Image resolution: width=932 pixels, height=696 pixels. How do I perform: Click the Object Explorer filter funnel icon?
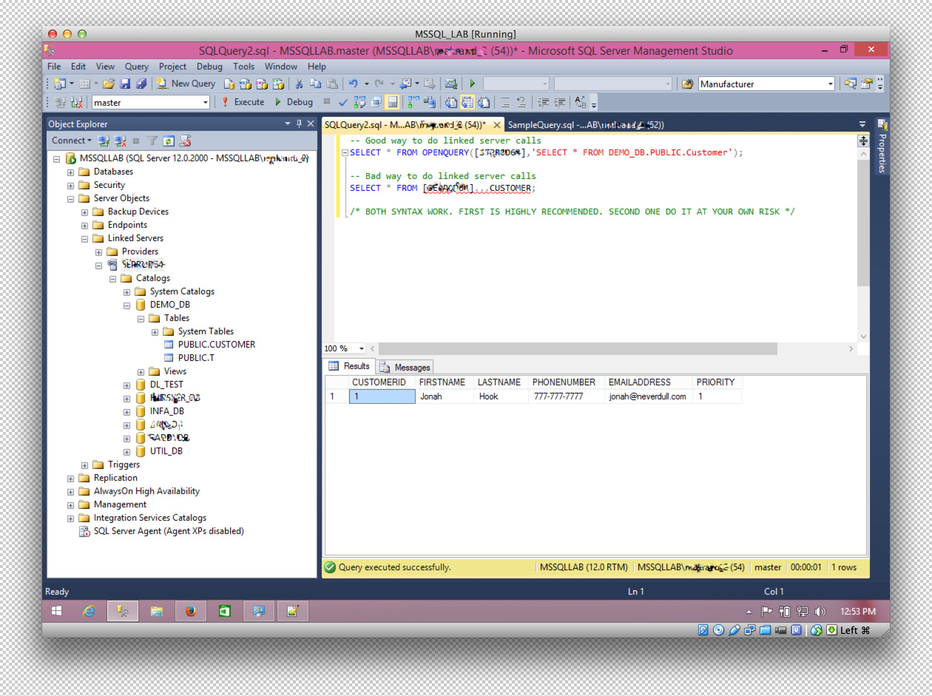[152, 141]
